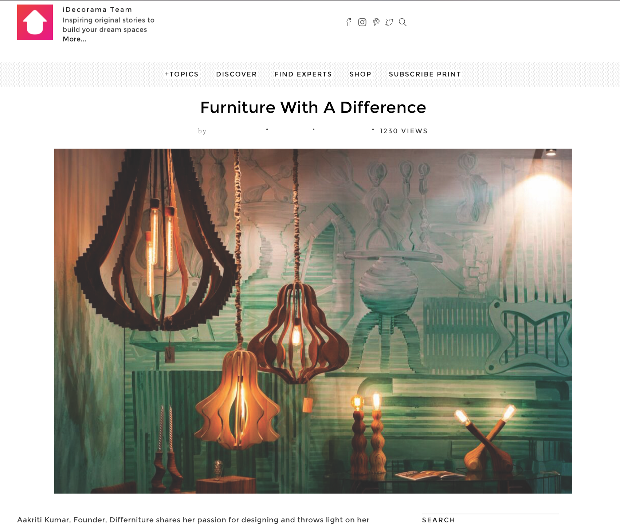Click the Aakriti Kumar article intro text
The height and width of the screenshot is (526, 620).
click(x=193, y=520)
